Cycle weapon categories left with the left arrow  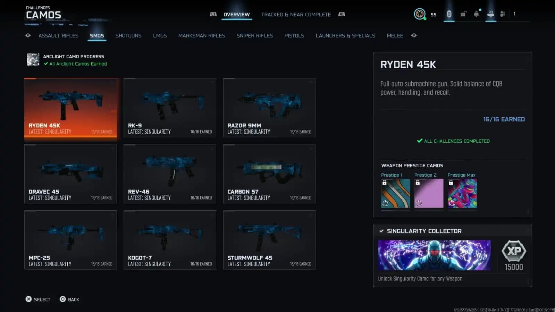point(28,35)
